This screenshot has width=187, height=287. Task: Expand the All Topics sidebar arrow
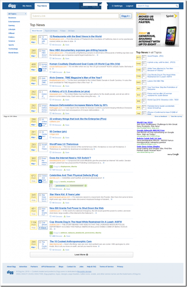coord(25,14)
